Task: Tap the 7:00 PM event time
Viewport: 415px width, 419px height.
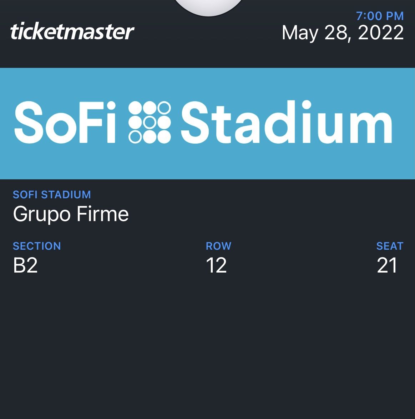Action: point(380,16)
